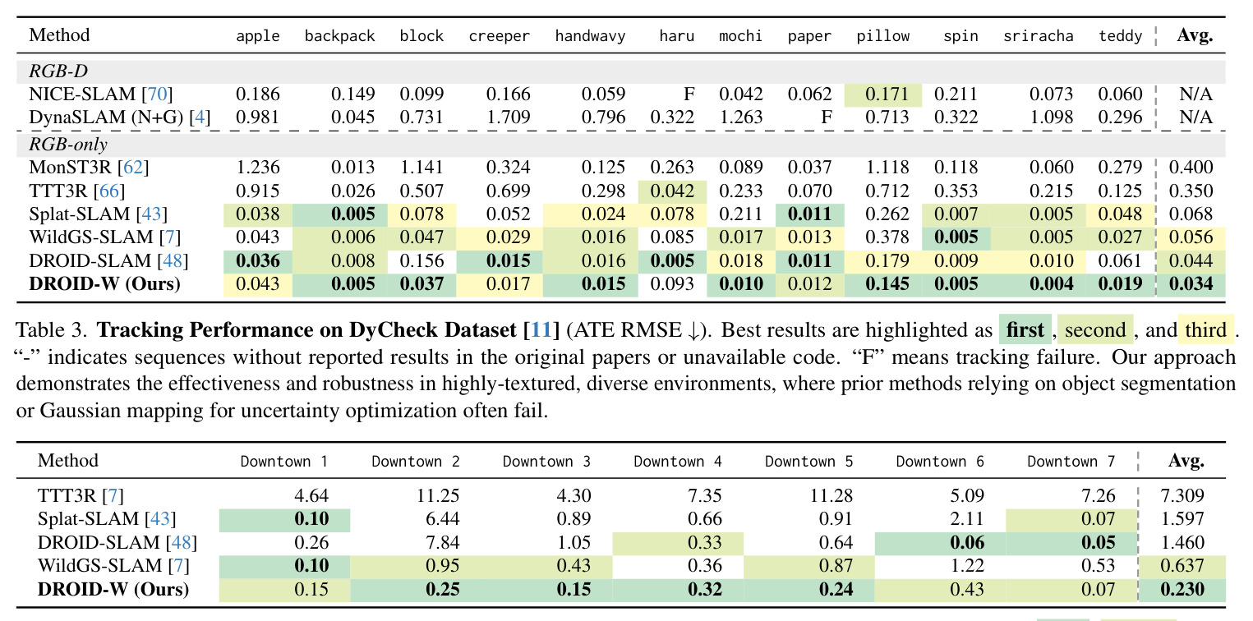This screenshot has width=1253, height=621.
Task: Open citation [66] next to TTT3R in Table 3
Action: (x=113, y=191)
